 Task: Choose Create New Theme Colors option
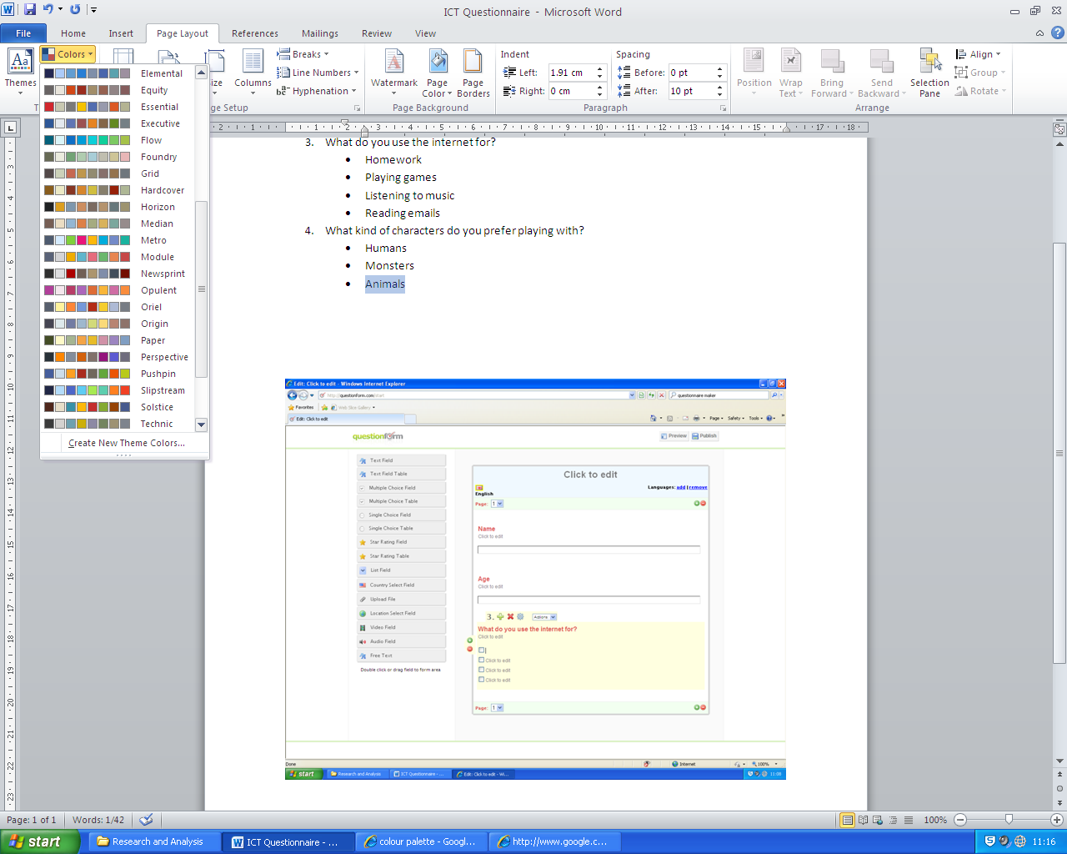pos(126,443)
